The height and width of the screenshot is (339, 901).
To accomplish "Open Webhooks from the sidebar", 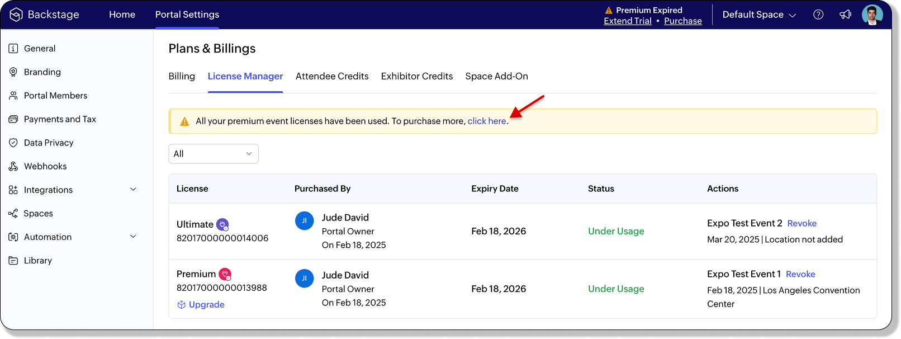I will coord(45,166).
